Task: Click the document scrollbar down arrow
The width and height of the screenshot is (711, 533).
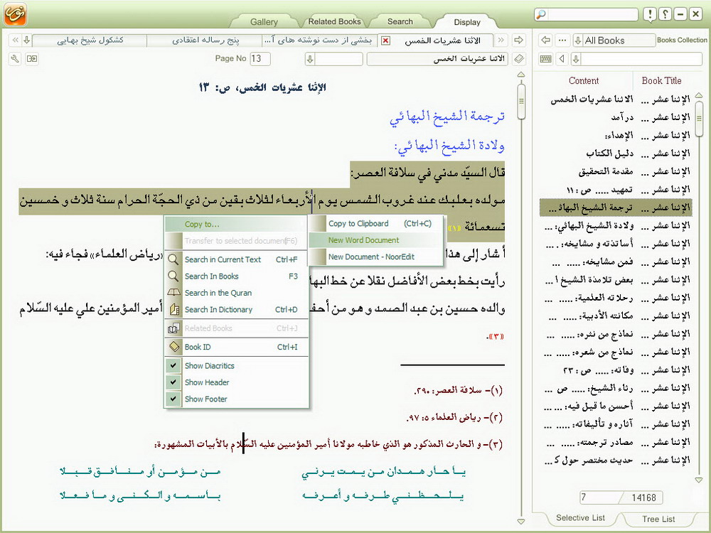Action: (521, 522)
